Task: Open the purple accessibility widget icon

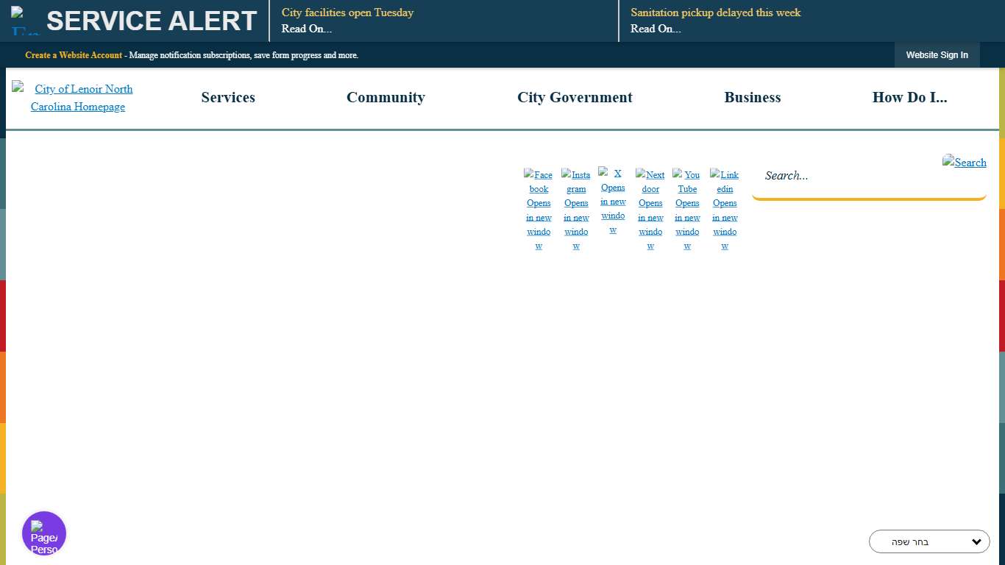Action: click(x=44, y=533)
